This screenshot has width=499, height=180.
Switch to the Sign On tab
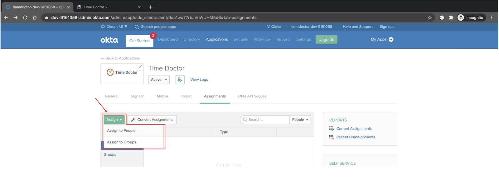(138, 96)
